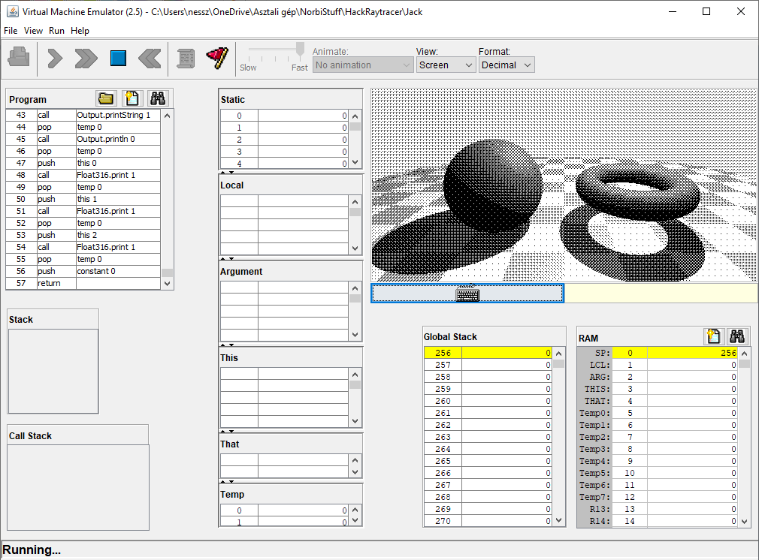The image size is (759, 560).
Task: Stop execution with the blue square
Action: (118, 58)
